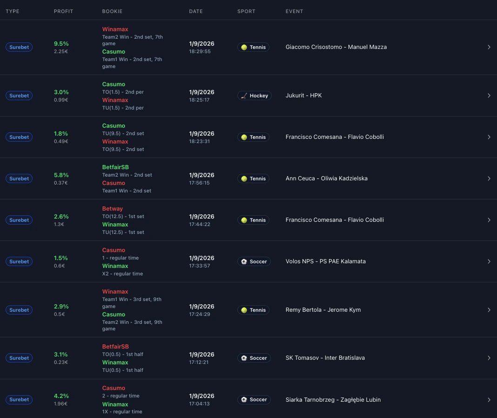Screen dimensions: 497x418
Task: Click the SPORT column header
Action: click(x=246, y=11)
